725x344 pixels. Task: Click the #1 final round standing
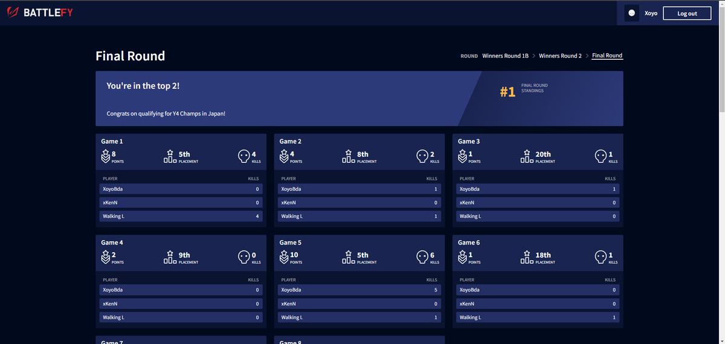507,92
